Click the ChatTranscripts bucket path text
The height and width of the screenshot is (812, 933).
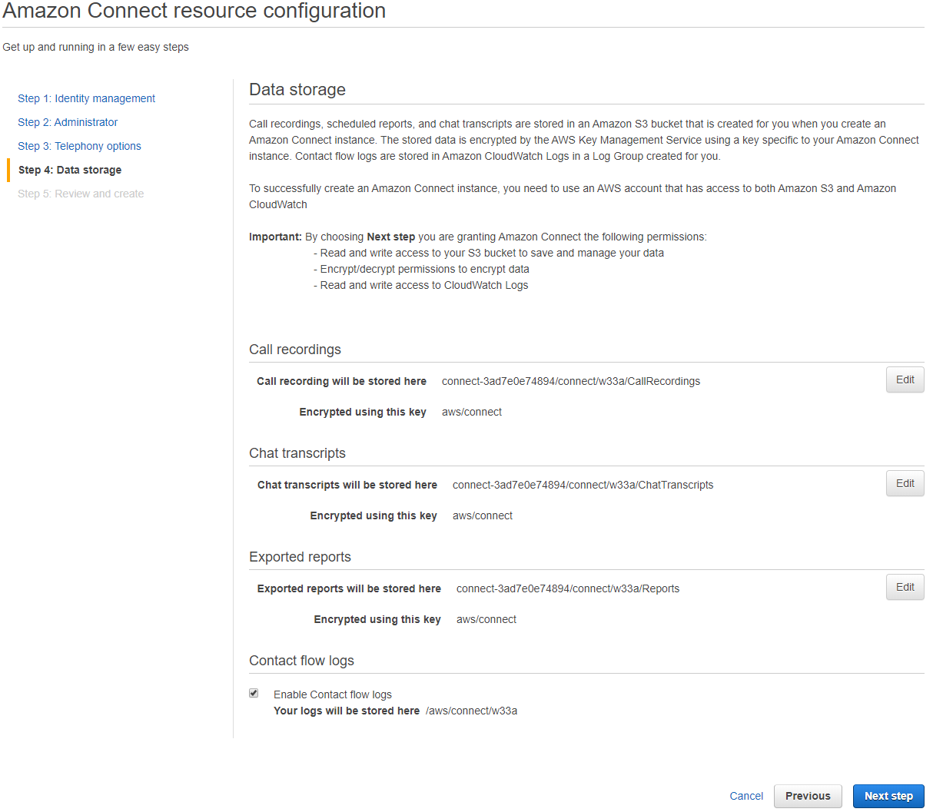tap(583, 485)
